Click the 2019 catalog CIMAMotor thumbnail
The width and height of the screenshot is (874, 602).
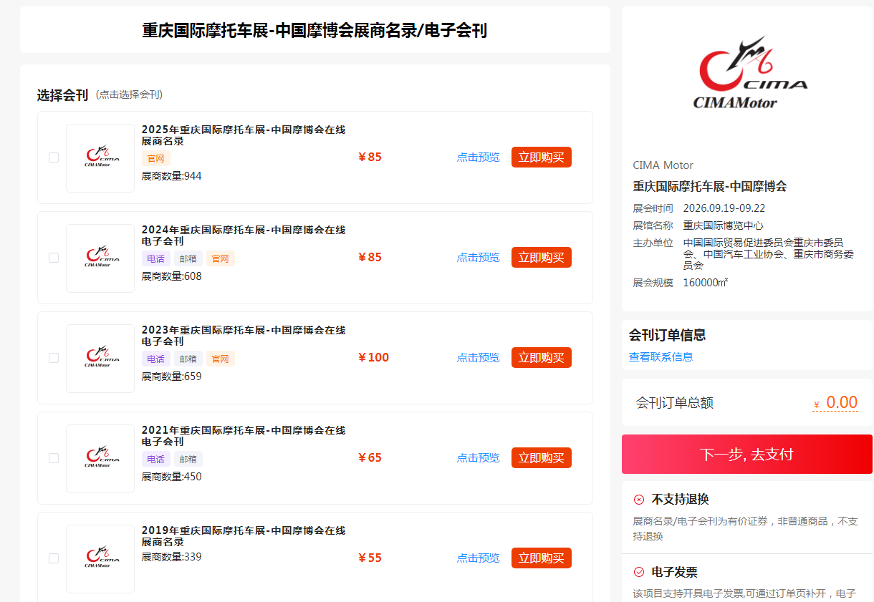pos(100,559)
